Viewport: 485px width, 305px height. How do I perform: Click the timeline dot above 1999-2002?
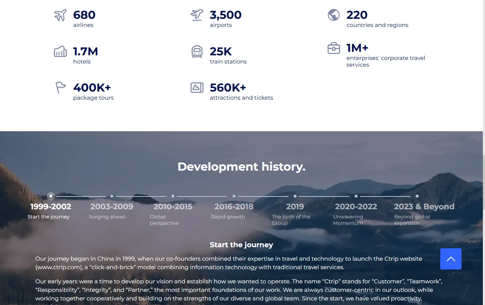coord(51,196)
